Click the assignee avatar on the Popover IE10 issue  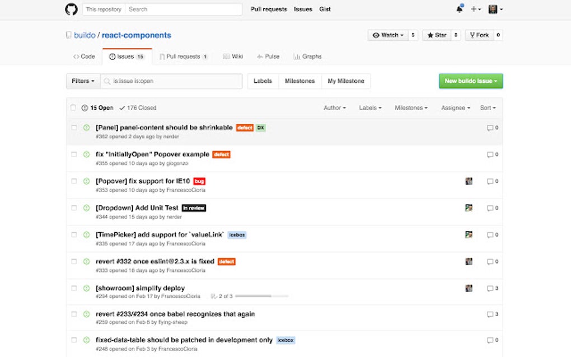(x=469, y=181)
